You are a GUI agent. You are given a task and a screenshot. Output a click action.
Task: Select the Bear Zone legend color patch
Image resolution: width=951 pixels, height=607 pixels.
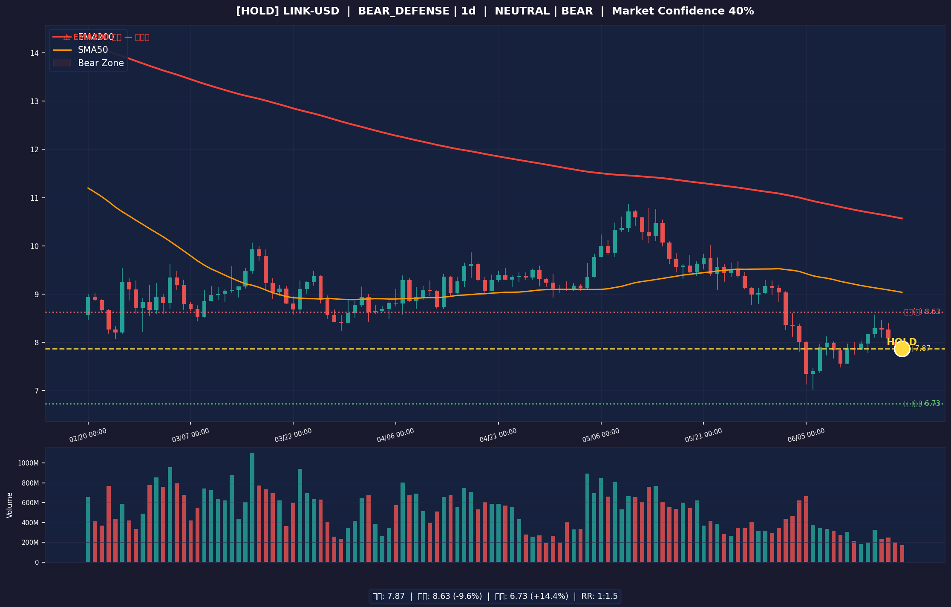click(x=62, y=63)
